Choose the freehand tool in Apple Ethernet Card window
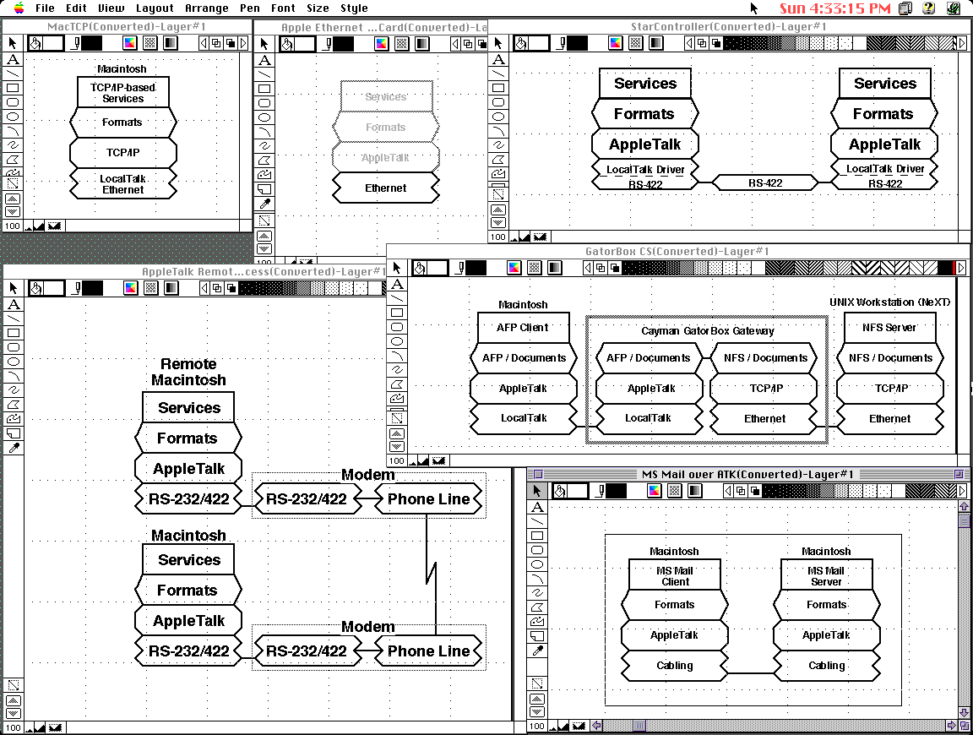This screenshot has width=973, height=735. [264, 146]
